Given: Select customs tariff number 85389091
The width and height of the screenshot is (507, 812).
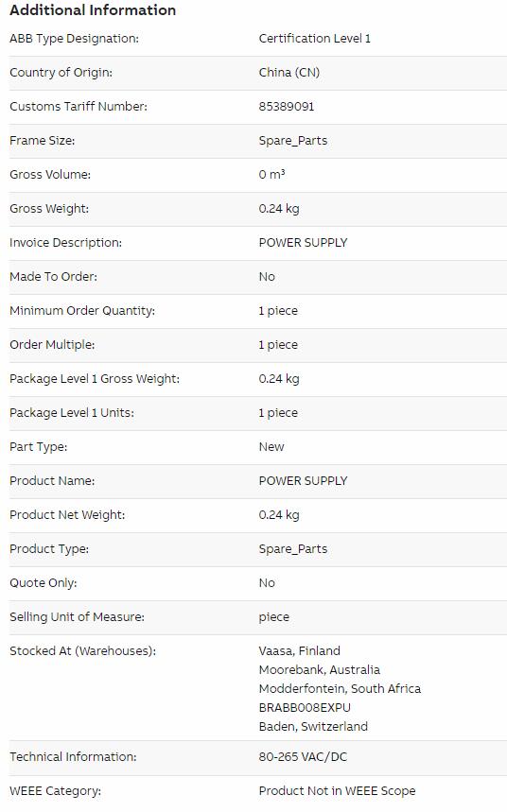Looking at the screenshot, I should tap(287, 107).
